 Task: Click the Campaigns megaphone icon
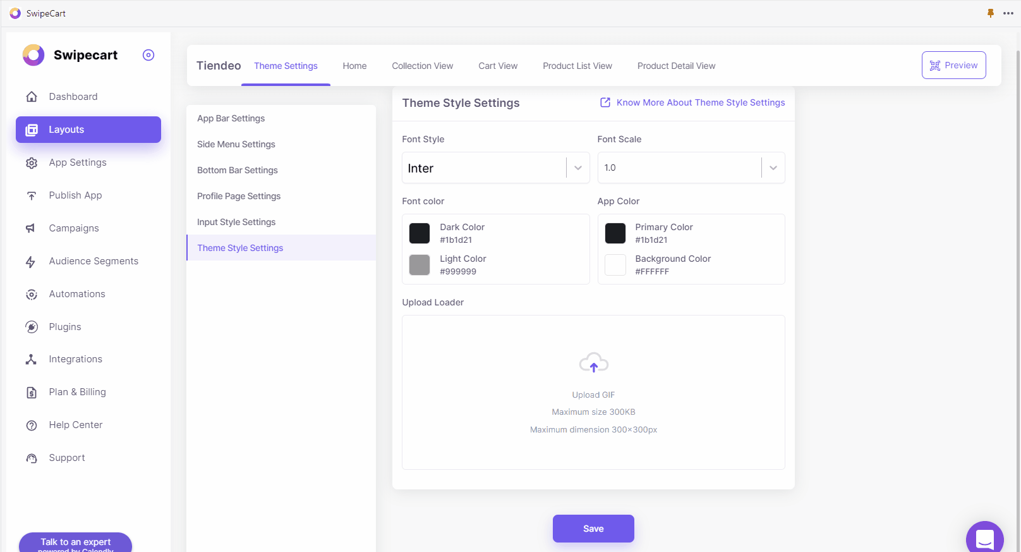30,228
